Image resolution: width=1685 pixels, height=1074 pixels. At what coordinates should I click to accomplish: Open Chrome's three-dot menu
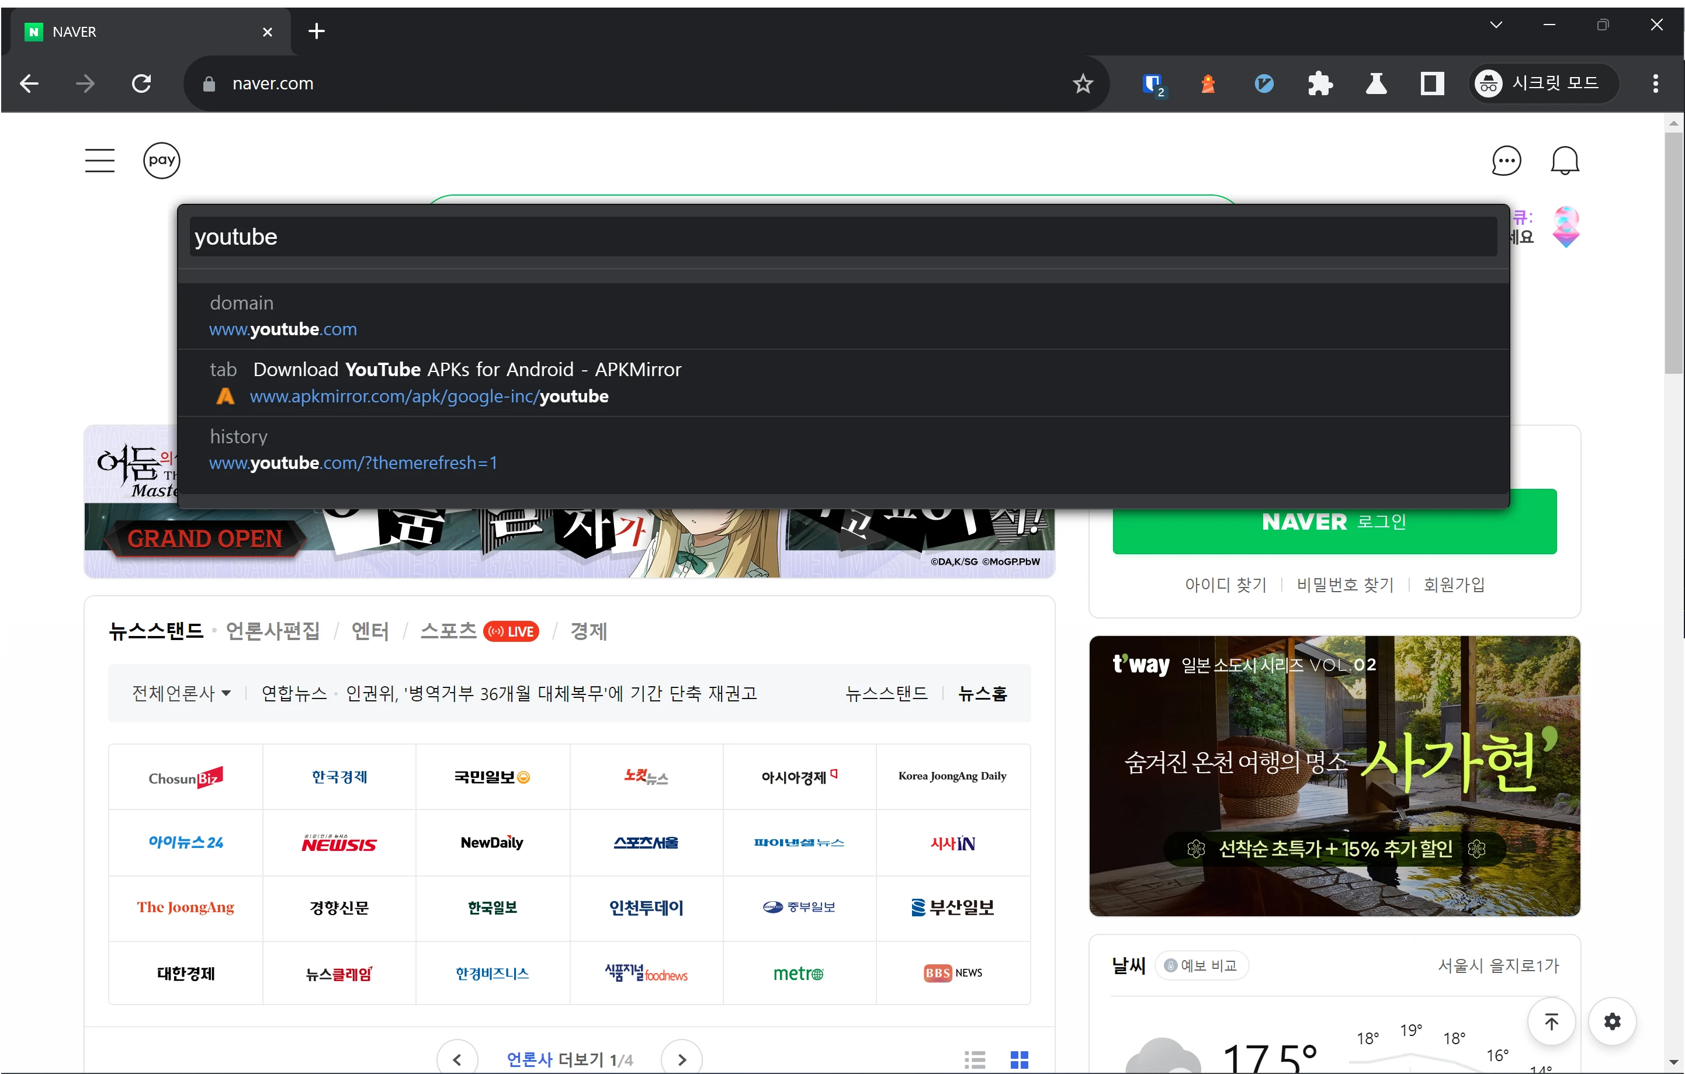tap(1656, 84)
